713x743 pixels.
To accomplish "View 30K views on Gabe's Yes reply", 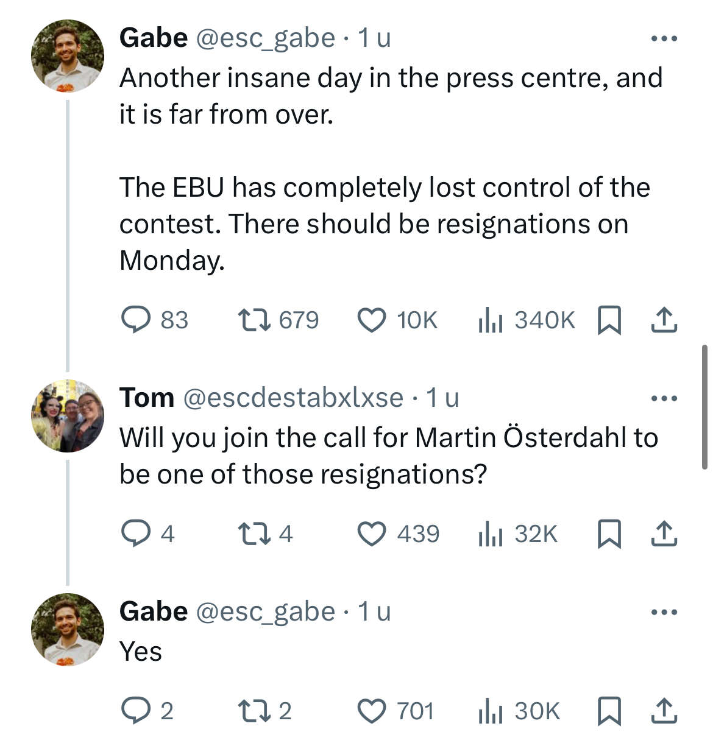I will [x=491, y=711].
